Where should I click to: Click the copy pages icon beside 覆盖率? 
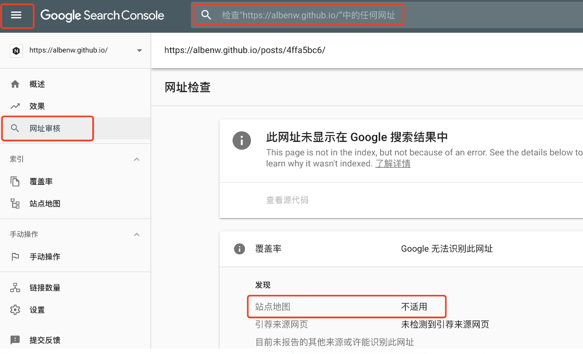tap(15, 182)
